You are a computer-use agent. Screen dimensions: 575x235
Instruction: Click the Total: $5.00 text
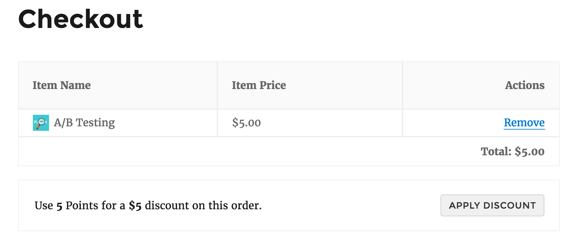click(512, 151)
